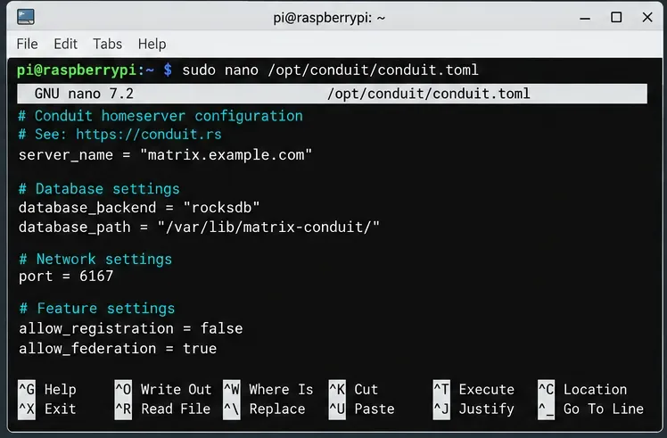The image size is (667, 438).
Task: Click the pi@raspberrypi window title
Action: [329, 18]
